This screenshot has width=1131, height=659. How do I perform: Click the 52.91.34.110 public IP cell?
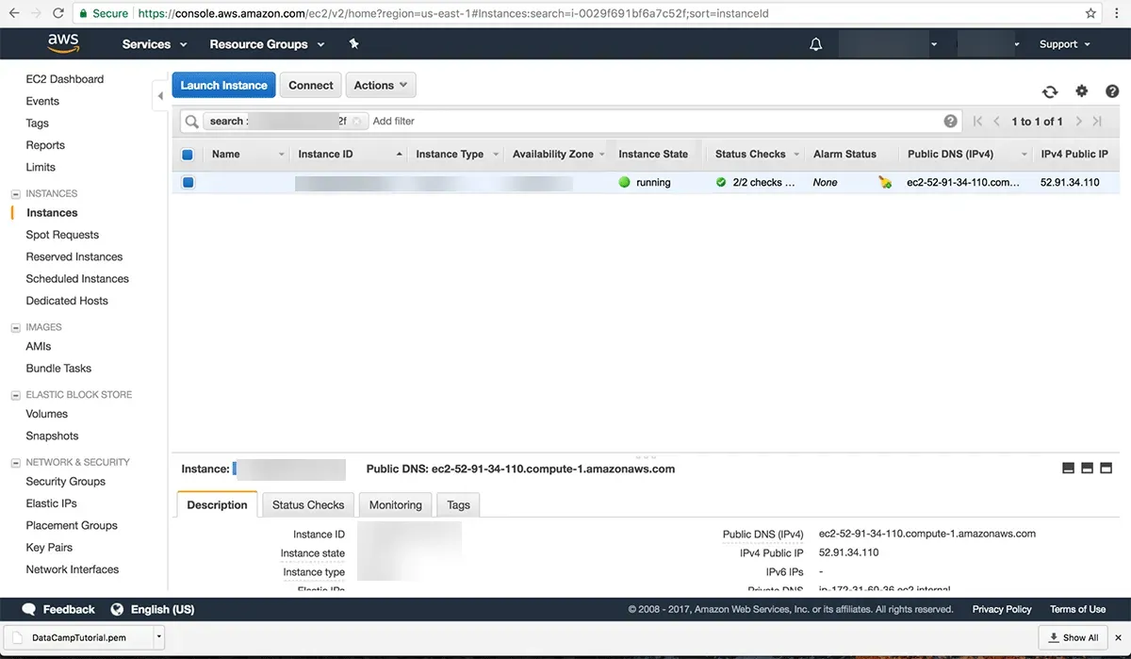(x=1070, y=183)
